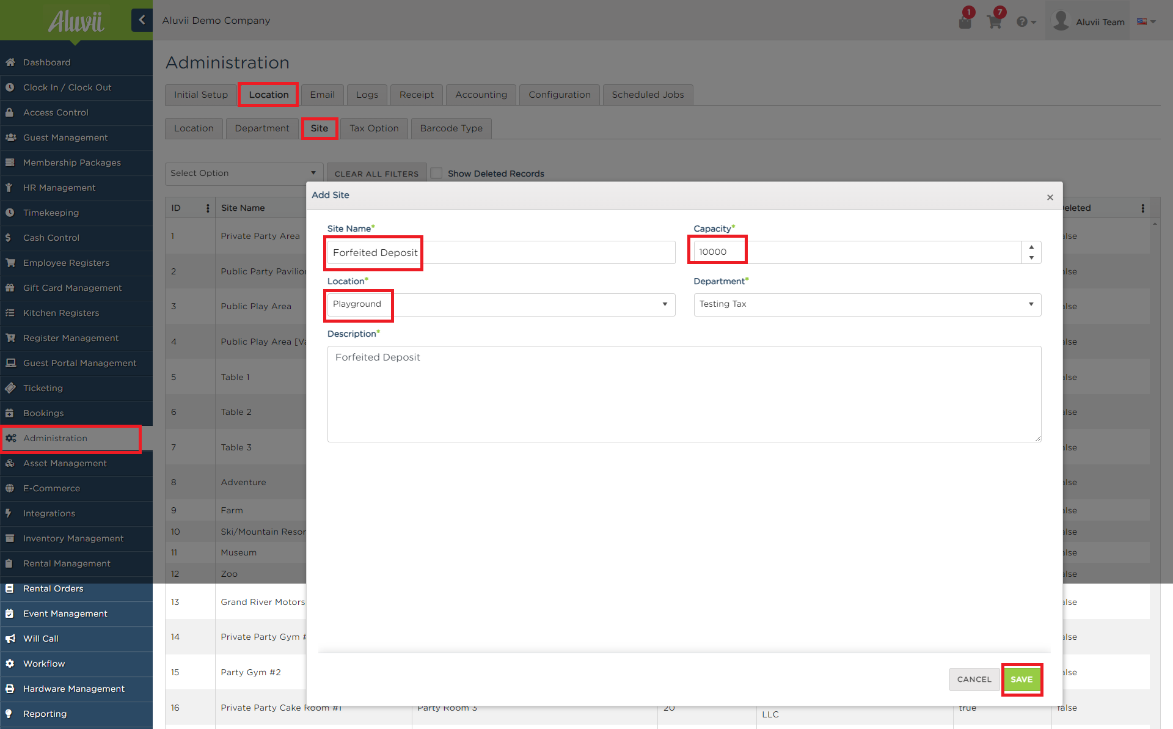
Task: Switch to the Receipt tab
Action: tap(416, 95)
